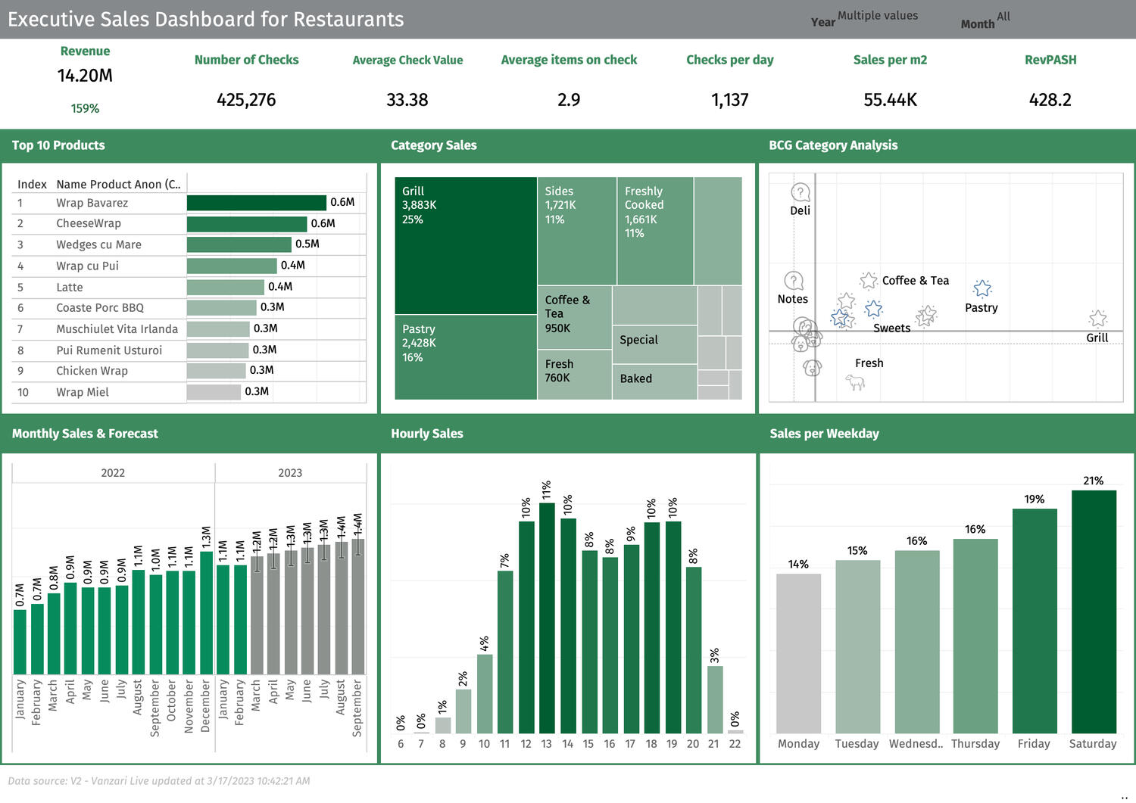Click the Latte product row label
This screenshot has width=1136, height=803.
(70, 287)
